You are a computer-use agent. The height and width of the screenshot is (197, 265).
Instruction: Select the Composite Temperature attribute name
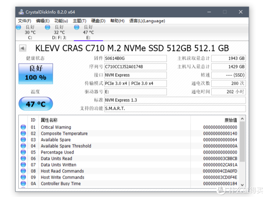64,133
